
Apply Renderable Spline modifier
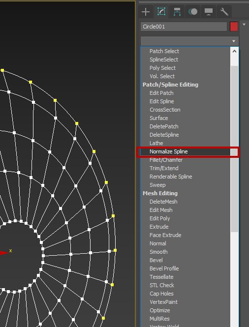coord(171,177)
